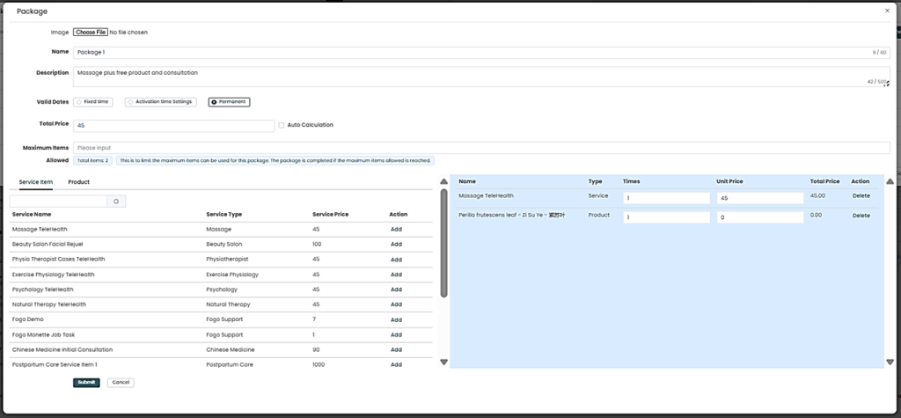Click Choose File to upload image
Screen dimensions: 901x418
click(x=91, y=33)
